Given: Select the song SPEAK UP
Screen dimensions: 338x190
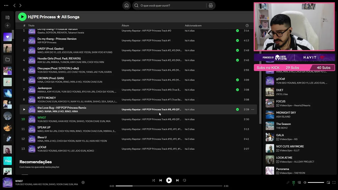Looking at the screenshot, I should pos(44,127).
